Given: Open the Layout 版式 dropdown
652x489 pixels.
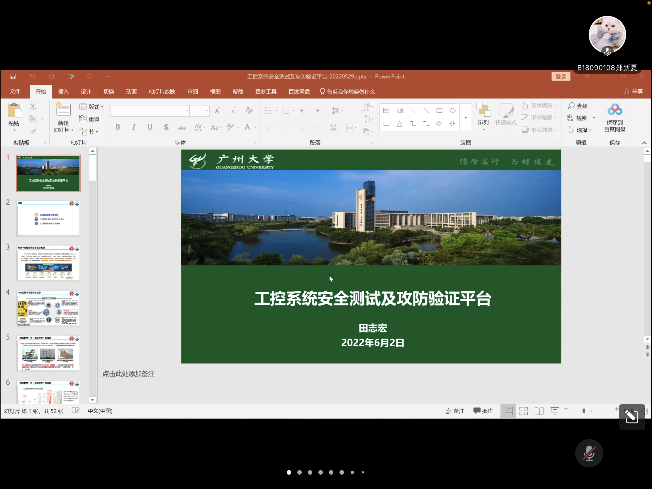Looking at the screenshot, I should click(91, 107).
